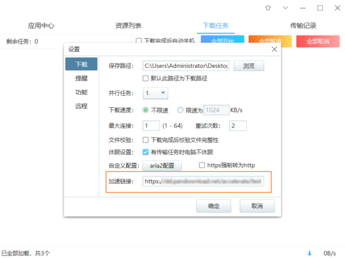Image resolution: width=345 pixels, height=258 pixels.
Task: Enable 默认此路径为下载路径 checkbox
Action: coord(145,78)
